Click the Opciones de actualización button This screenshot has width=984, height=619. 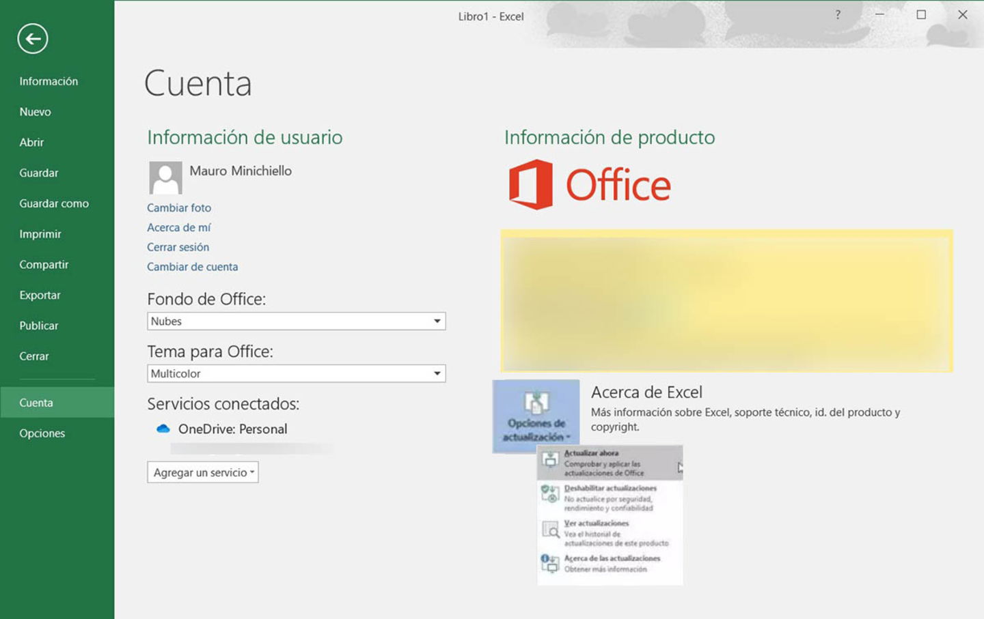(x=536, y=416)
